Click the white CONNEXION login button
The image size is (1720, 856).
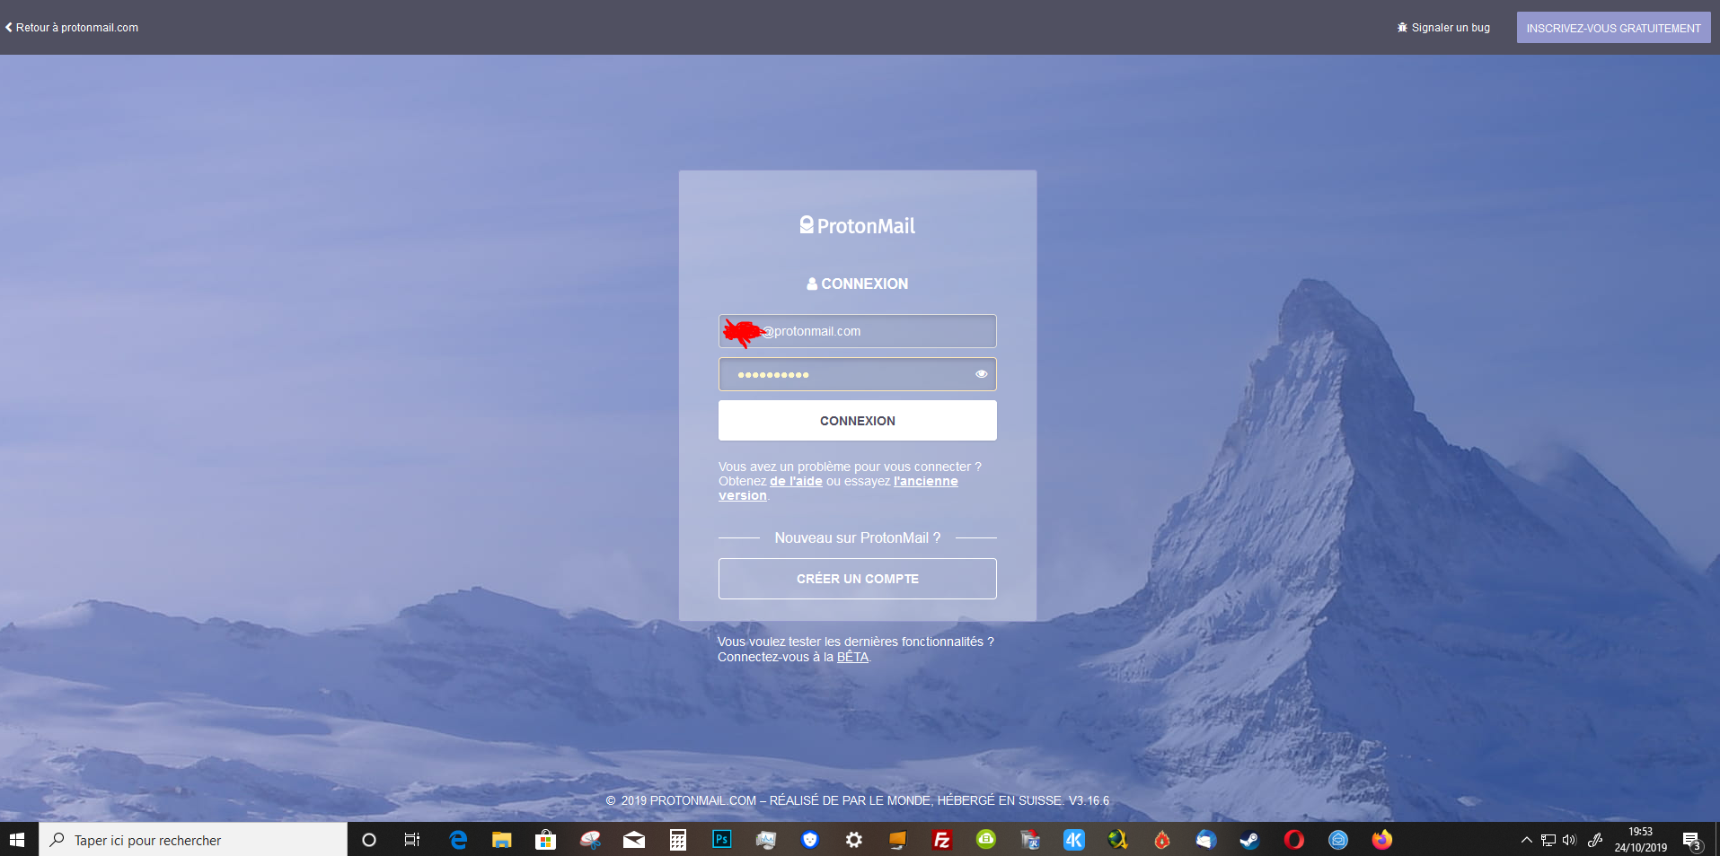pos(858,421)
